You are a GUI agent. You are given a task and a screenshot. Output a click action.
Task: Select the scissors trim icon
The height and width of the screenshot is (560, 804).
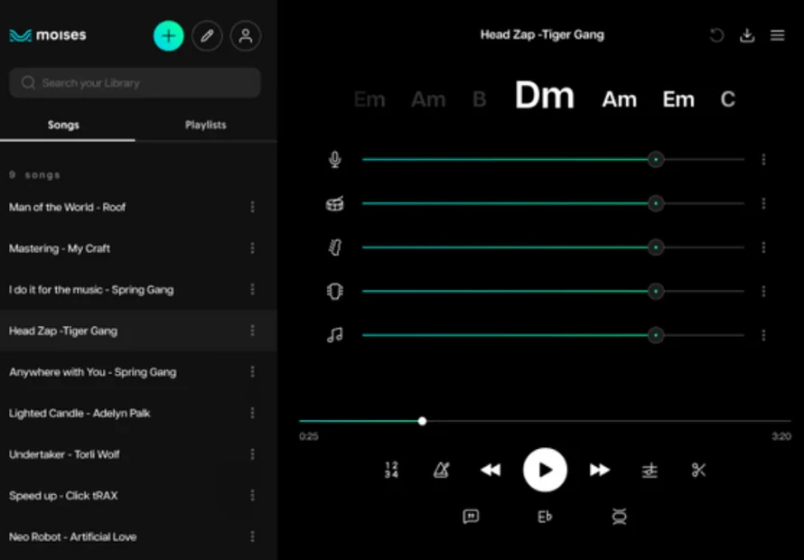click(698, 470)
